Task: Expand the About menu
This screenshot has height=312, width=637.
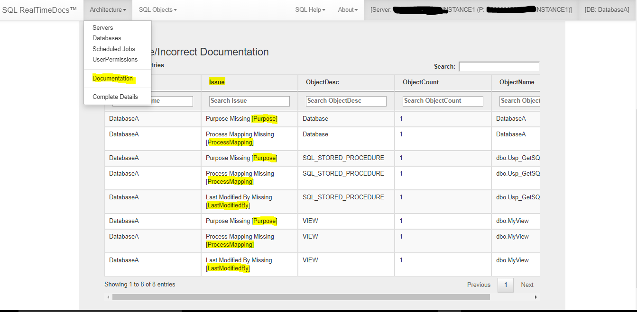Action: click(x=348, y=9)
